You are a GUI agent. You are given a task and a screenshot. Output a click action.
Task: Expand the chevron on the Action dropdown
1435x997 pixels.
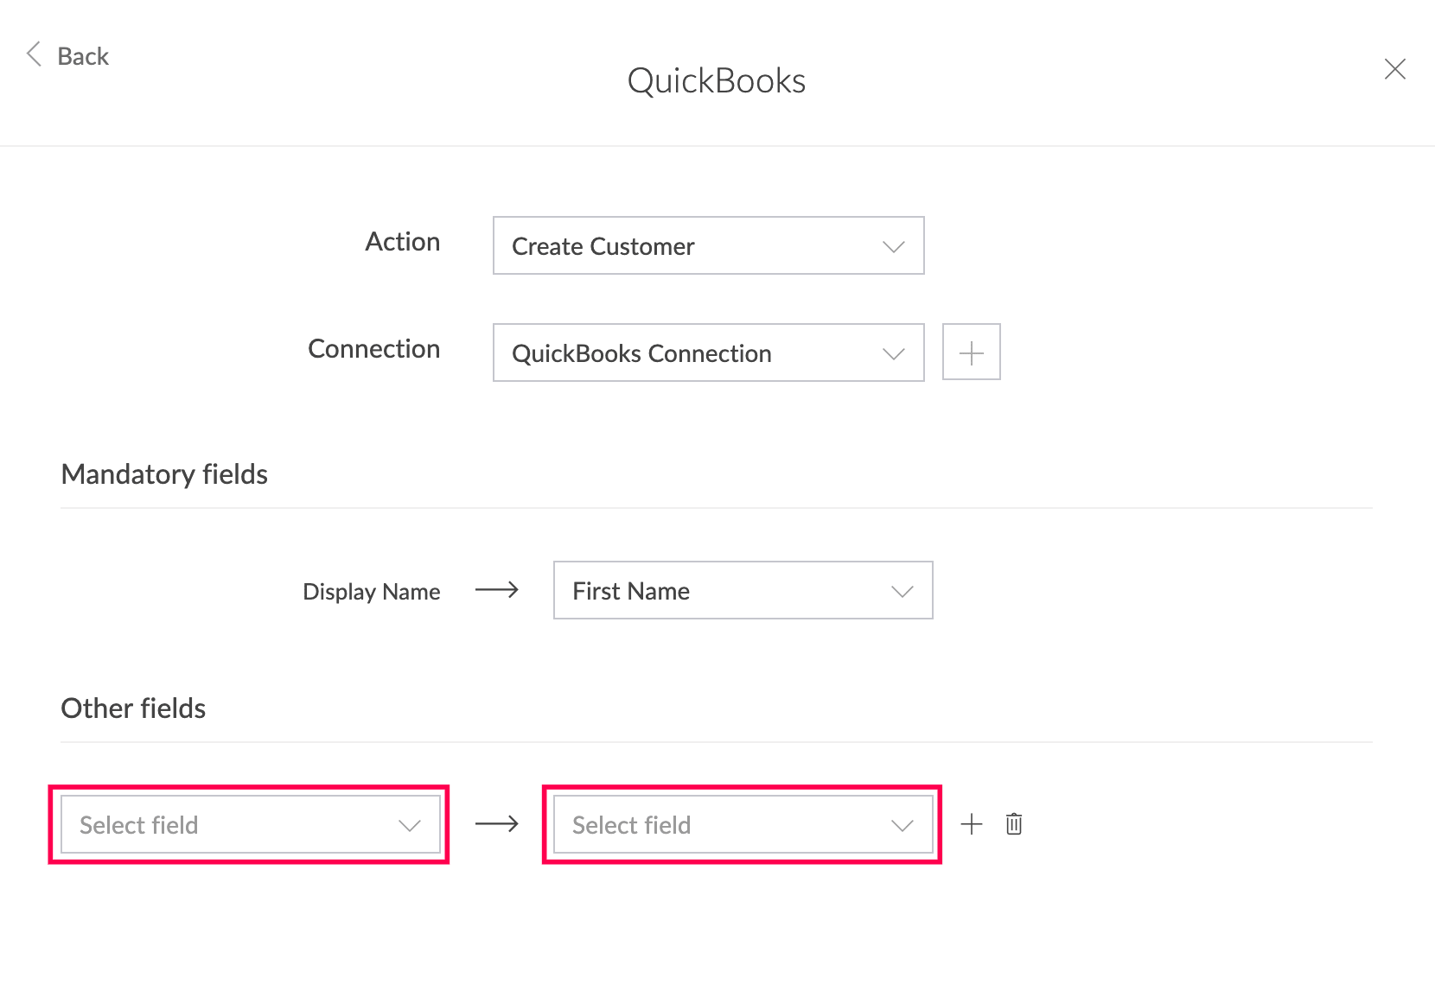tap(894, 247)
